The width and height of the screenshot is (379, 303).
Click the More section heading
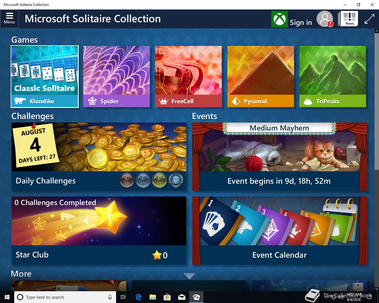pyautogui.click(x=21, y=274)
